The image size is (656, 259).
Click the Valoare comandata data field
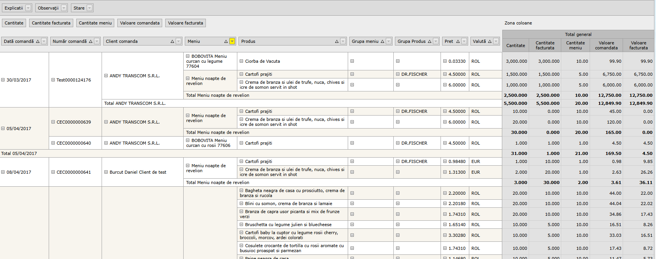[140, 23]
